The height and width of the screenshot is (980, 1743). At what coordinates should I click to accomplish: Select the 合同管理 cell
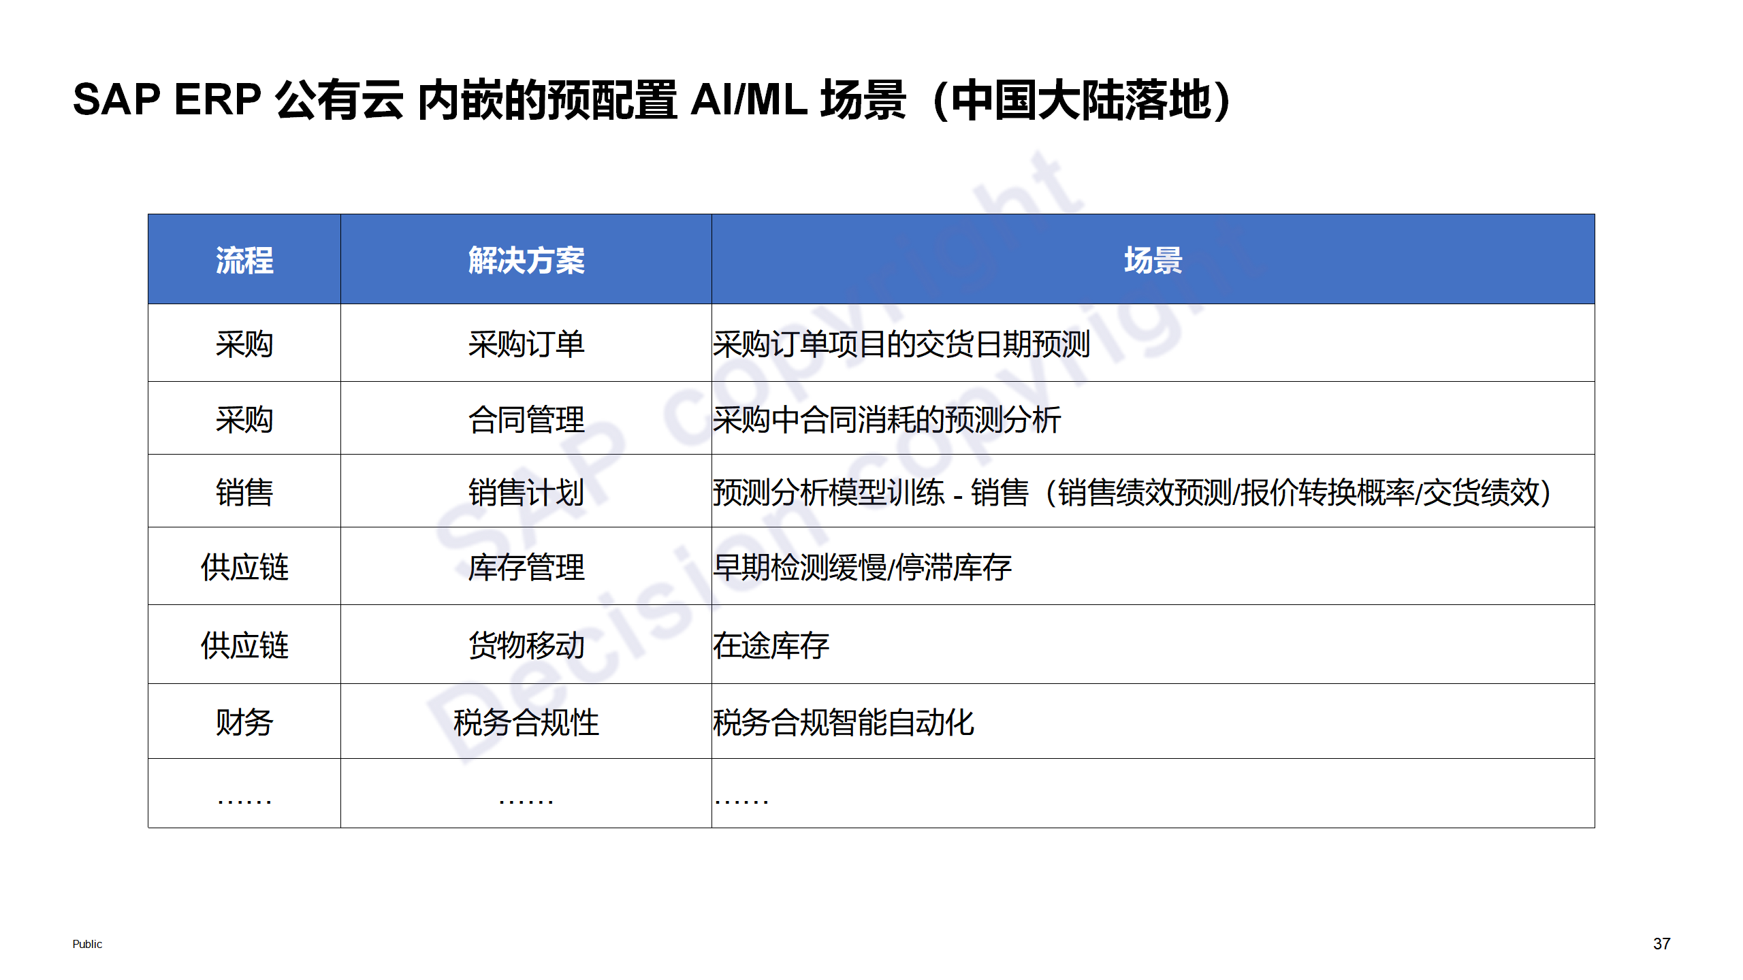click(x=526, y=419)
